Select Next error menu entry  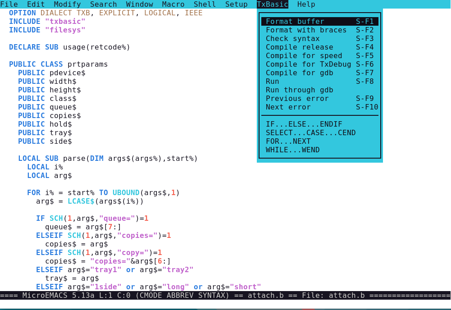click(319, 107)
